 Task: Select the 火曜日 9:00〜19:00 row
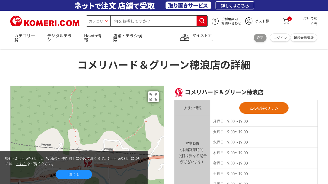click(264, 132)
